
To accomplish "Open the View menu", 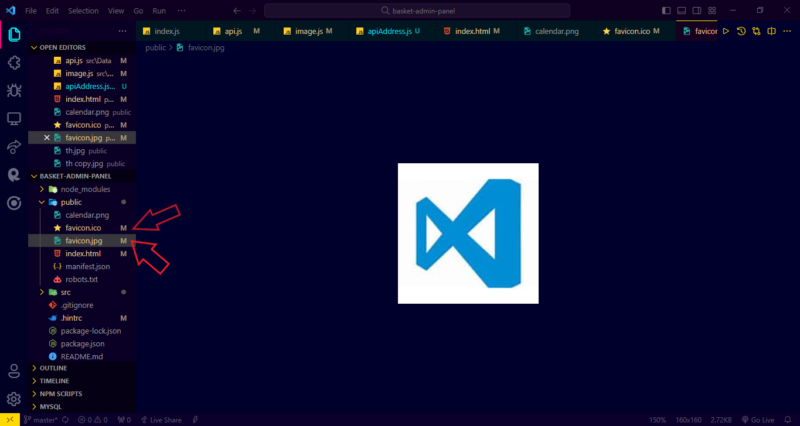I will 116,11.
